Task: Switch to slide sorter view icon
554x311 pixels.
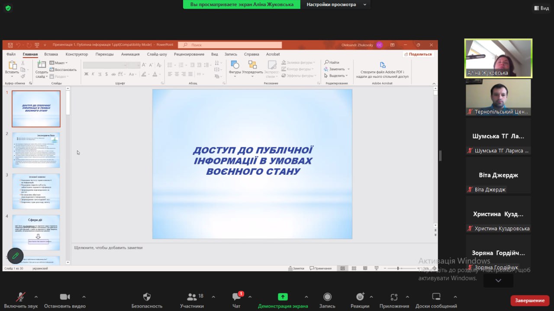Action: [354, 268]
